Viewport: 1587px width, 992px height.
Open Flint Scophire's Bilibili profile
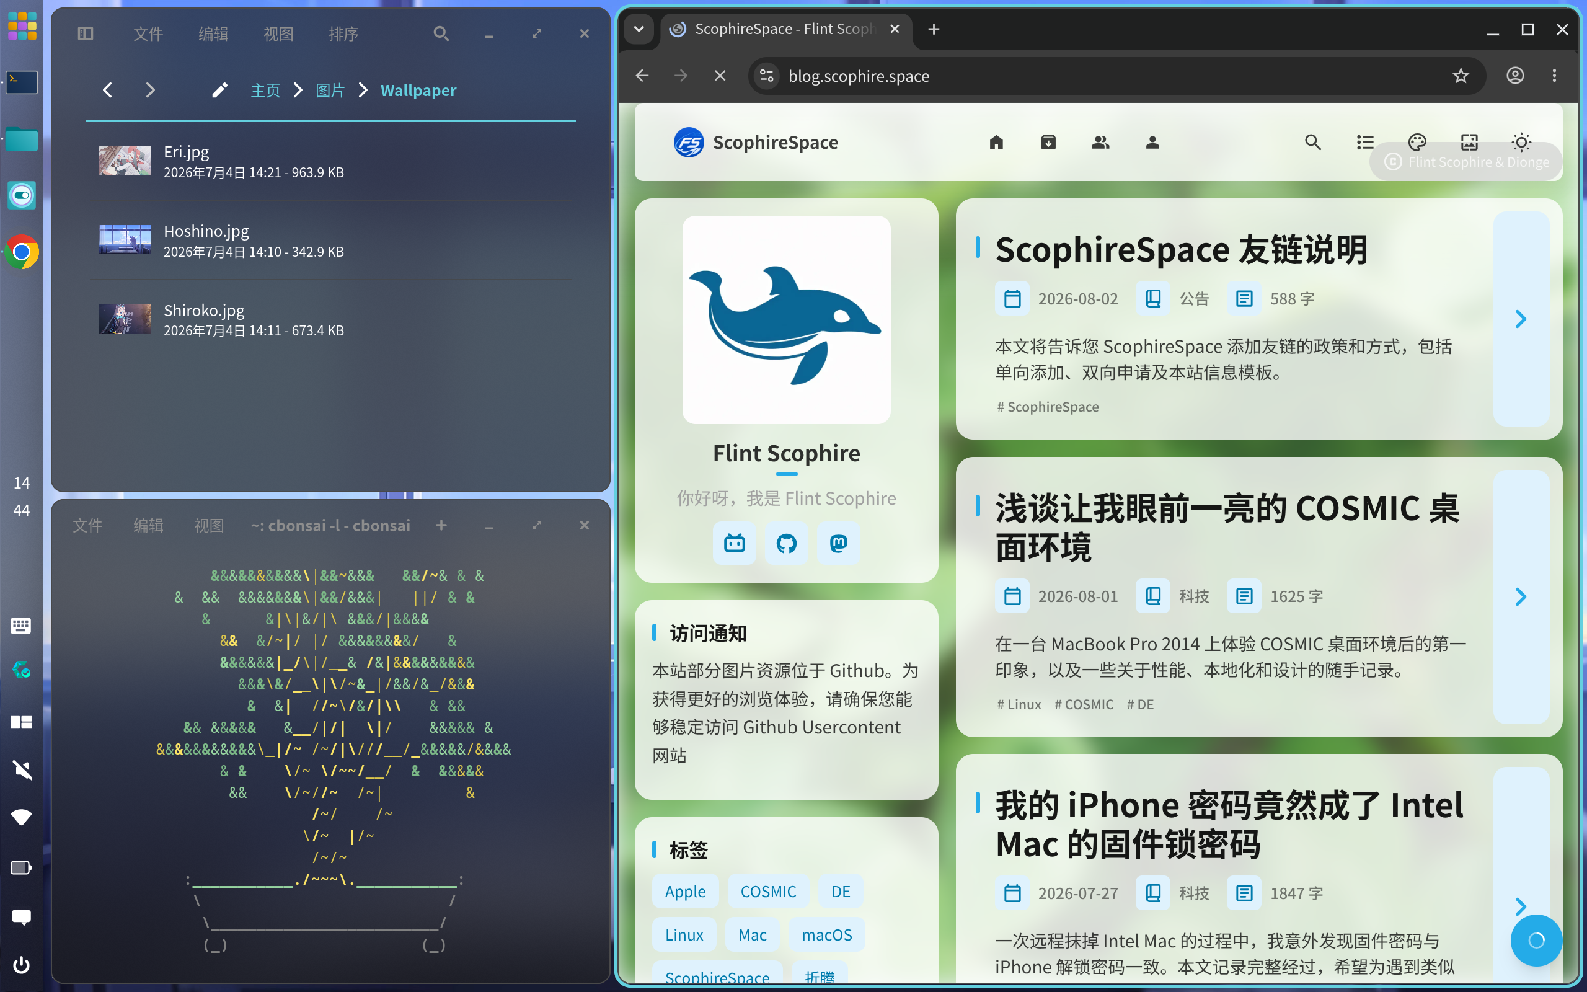point(735,543)
